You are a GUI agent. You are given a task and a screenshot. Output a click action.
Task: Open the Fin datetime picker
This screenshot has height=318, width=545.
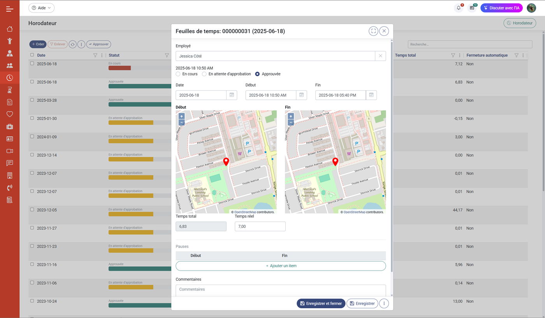coord(371,95)
